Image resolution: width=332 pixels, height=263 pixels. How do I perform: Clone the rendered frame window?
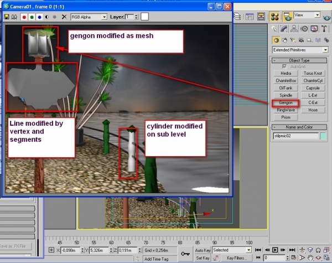14,17
